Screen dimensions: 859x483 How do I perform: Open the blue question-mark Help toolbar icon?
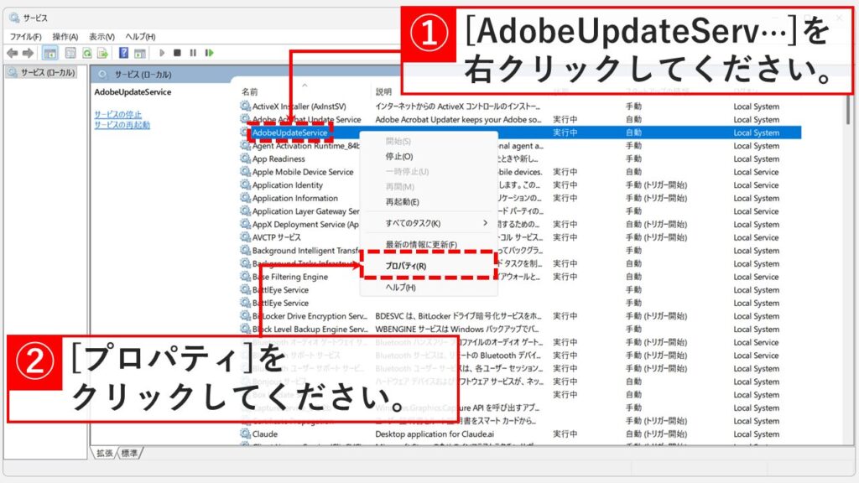[x=124, y=53]
